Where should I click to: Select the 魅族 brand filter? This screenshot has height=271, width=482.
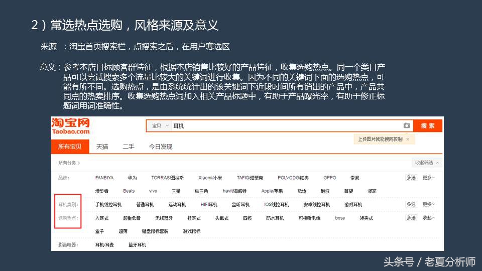[x=325, y=191]
